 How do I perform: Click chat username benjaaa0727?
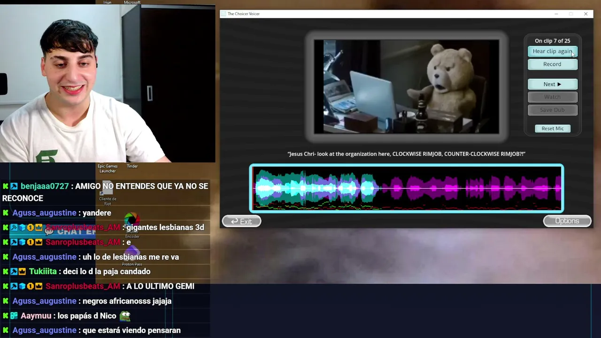tap(45, 186)
